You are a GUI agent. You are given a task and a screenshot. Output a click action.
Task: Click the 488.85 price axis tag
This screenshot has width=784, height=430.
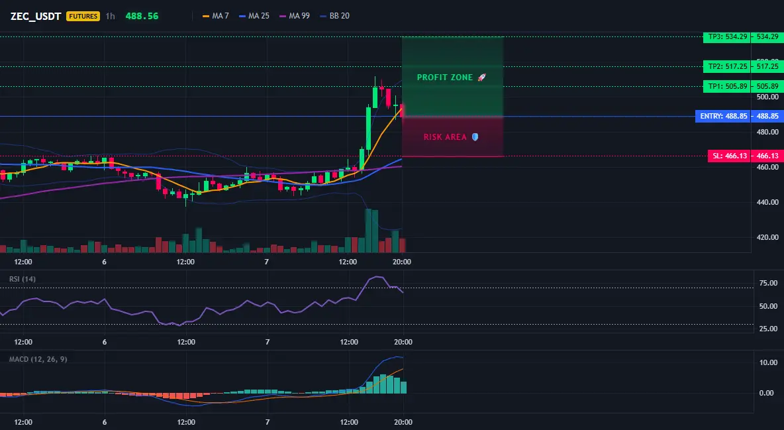tap(767, 116)
